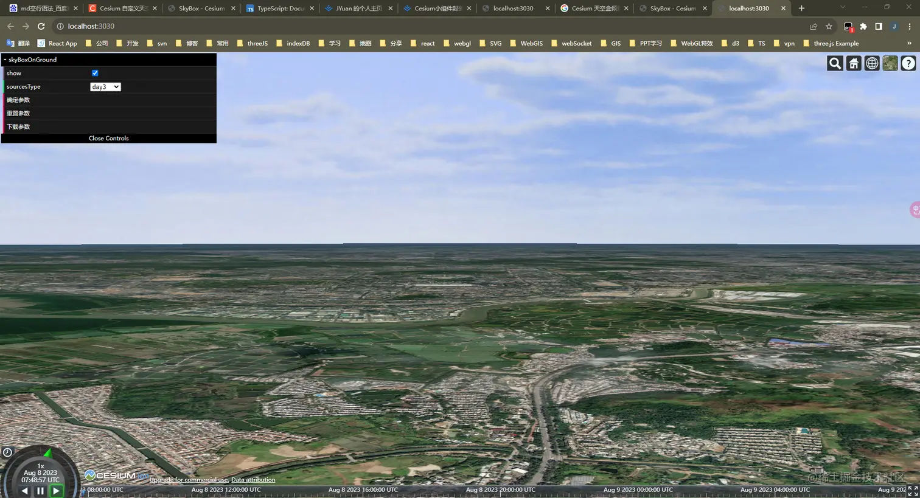Open the three.js Example bookmarks folder

click(831, 43)
